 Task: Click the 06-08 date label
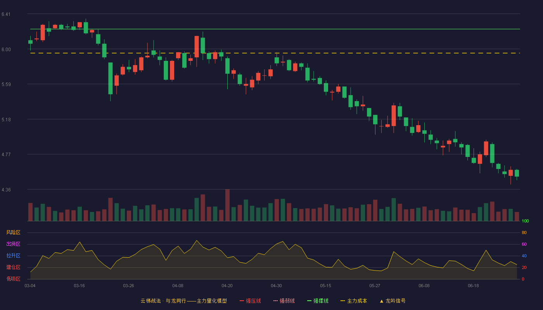pos(424,286)
